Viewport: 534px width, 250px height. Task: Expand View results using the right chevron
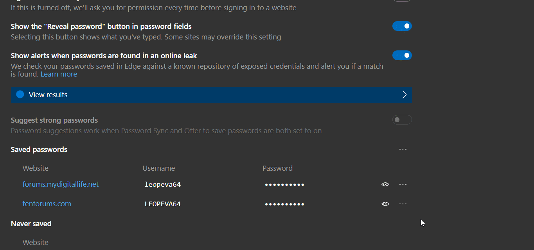click(x=405, y=95)
